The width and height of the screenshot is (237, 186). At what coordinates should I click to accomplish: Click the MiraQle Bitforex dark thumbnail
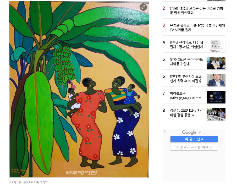click(x=216, y=97)
